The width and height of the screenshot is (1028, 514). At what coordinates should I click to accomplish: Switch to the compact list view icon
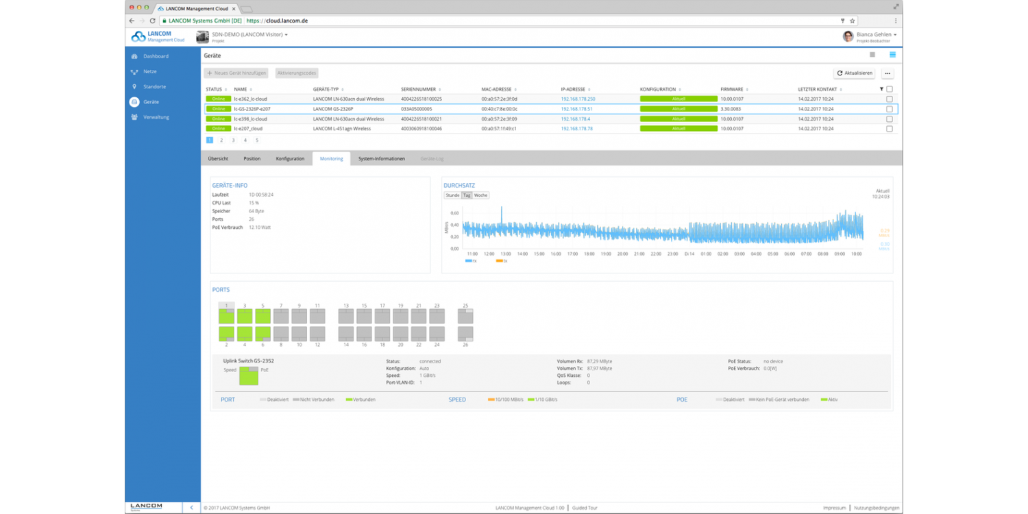click(x=872, y=55)
